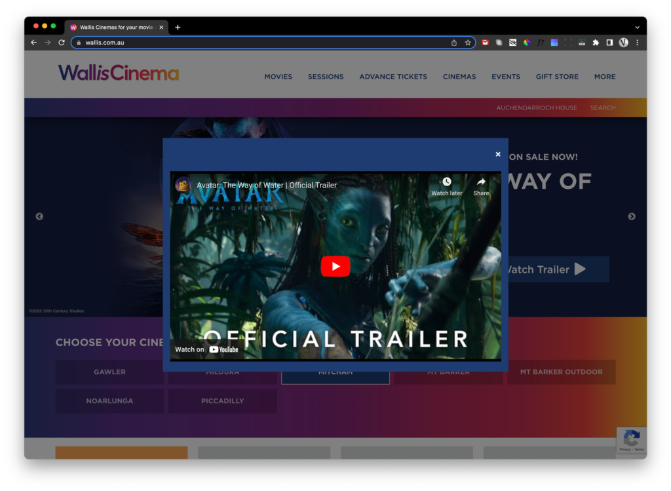Click the browser forward arrow
The width and height of the screenshot is (671, 491).
tap(47, 43)
